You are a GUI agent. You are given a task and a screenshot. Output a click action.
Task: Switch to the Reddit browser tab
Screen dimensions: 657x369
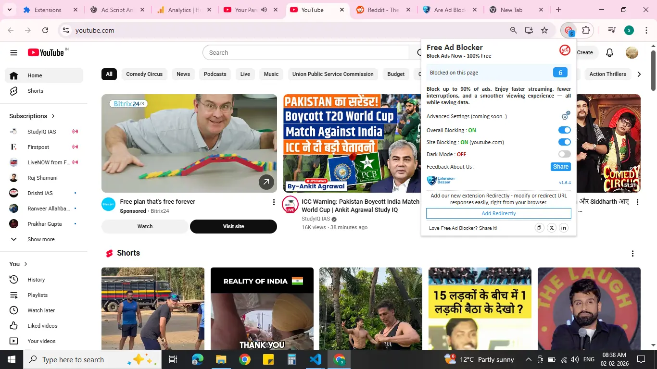tap(383, 10)
